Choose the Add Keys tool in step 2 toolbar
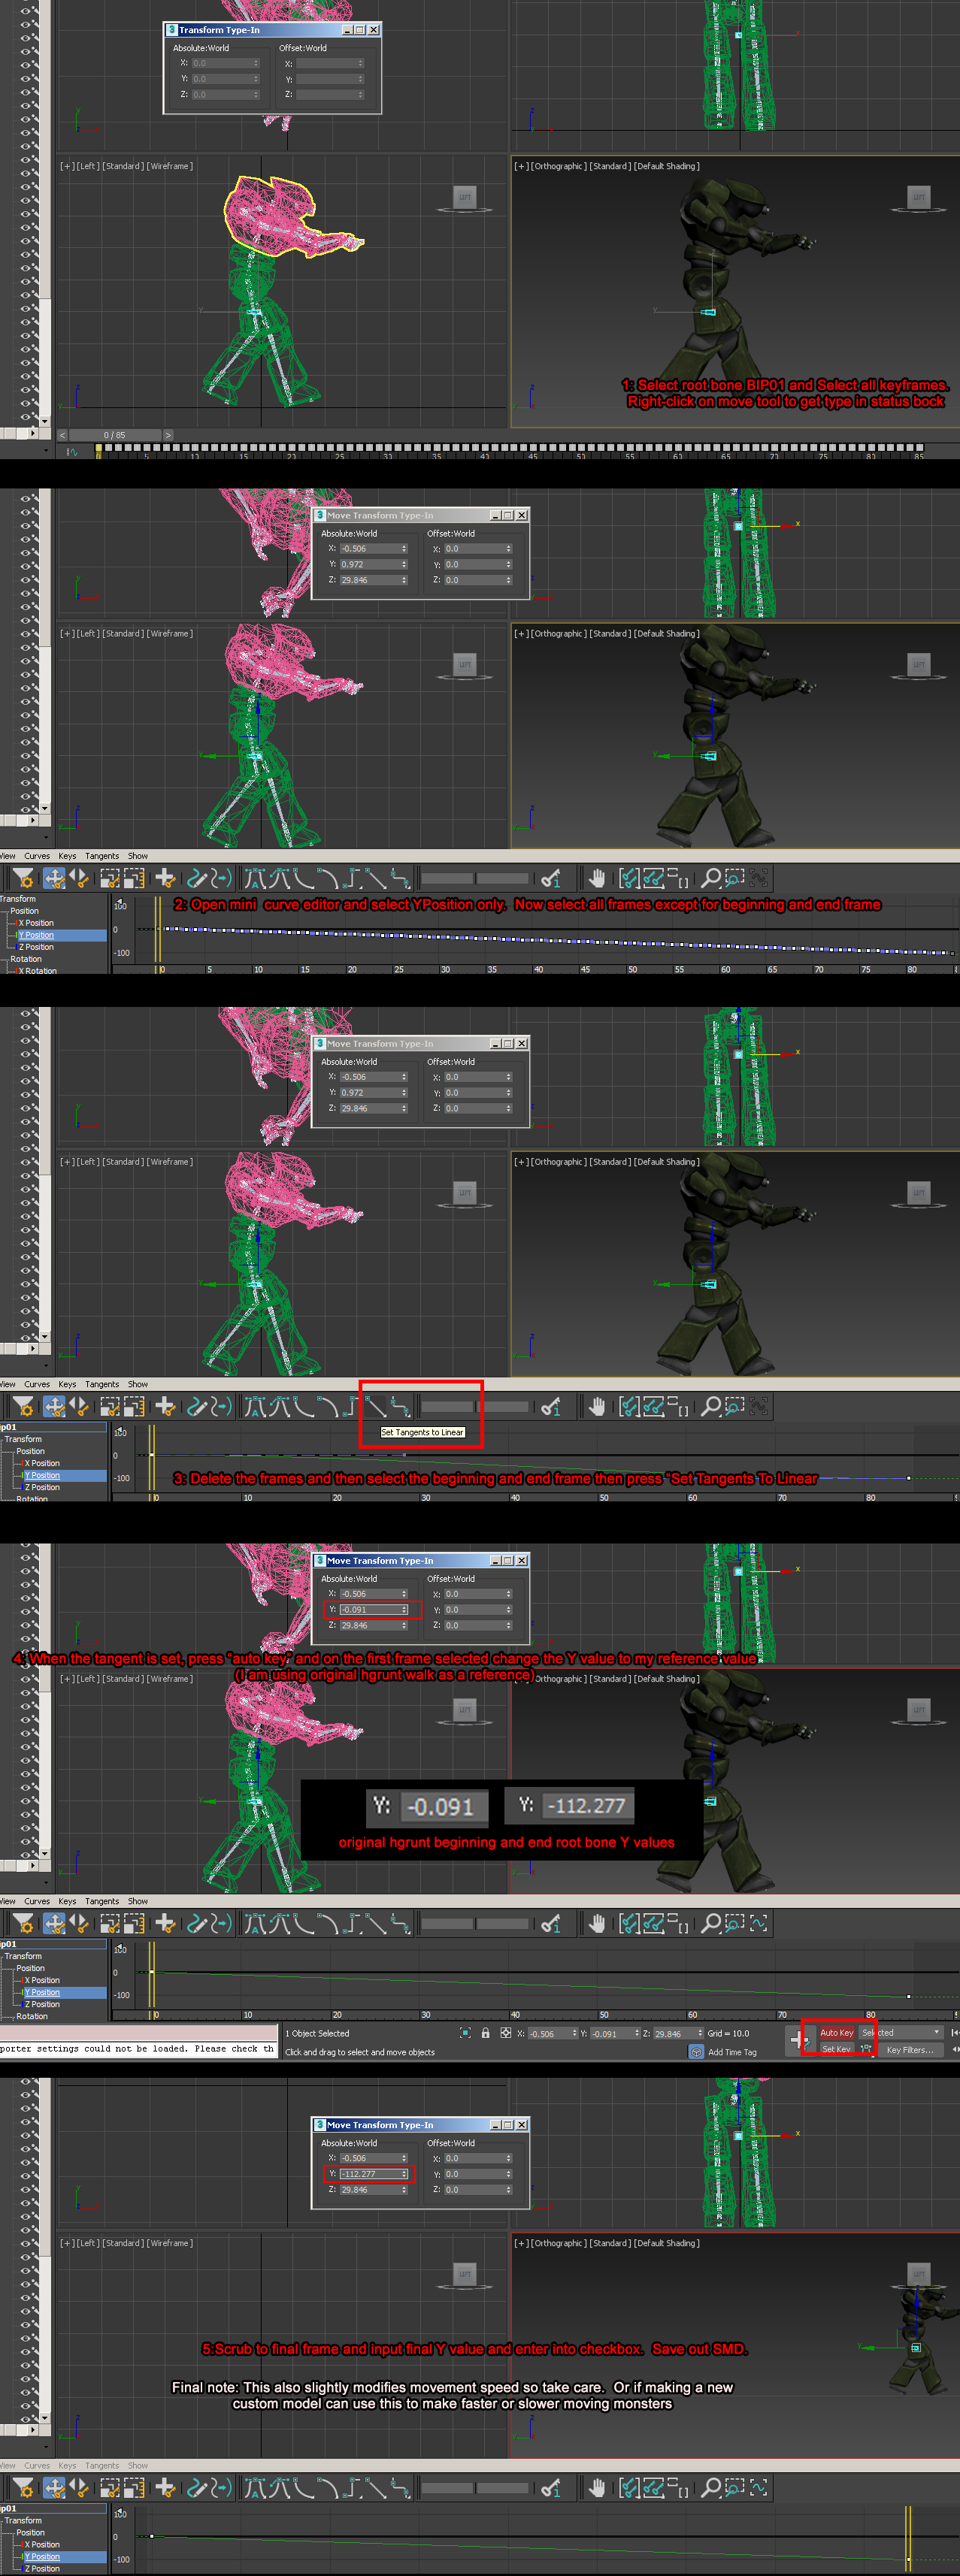960x2576 pixels. click(165, 878)
